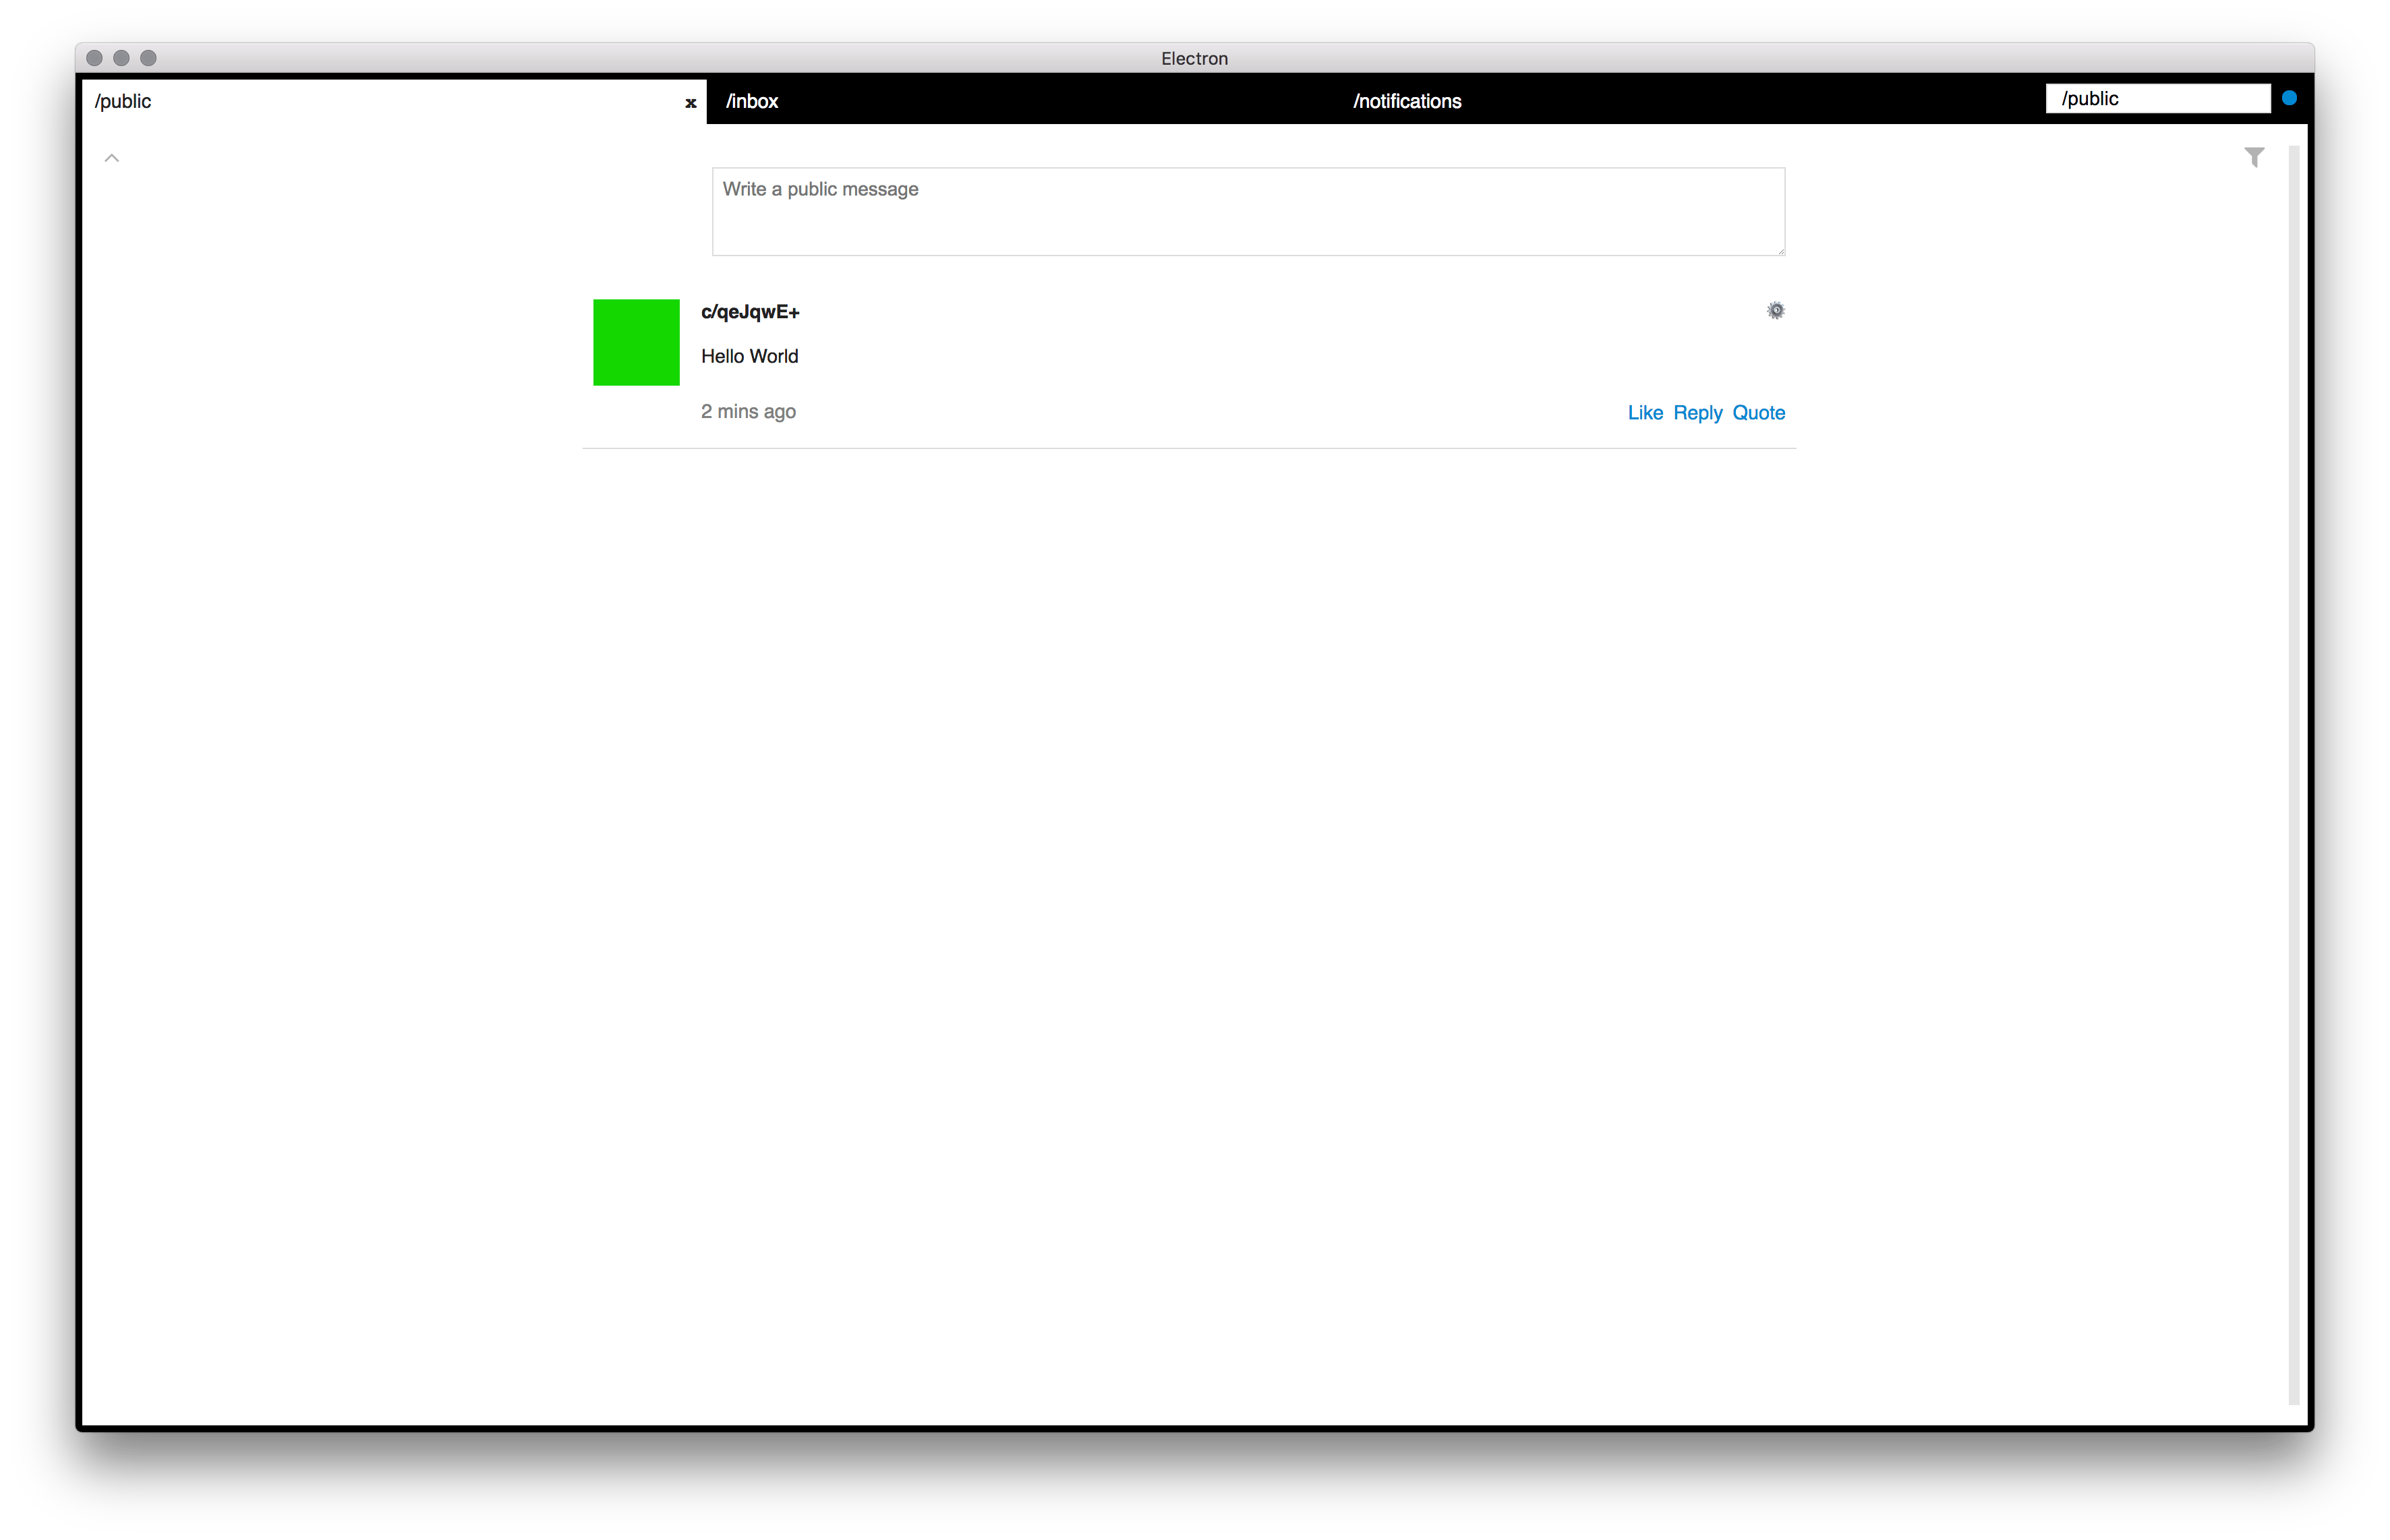Click the collapse arrow on left panel
Screen dimensions: 2390x1540
111,157
